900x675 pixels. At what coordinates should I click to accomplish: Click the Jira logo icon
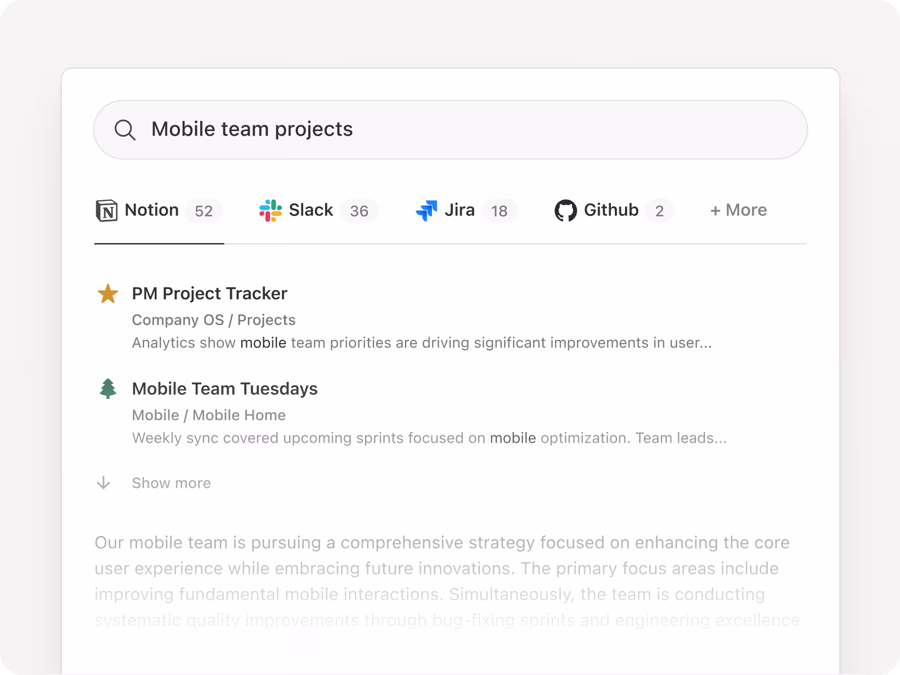426,211
